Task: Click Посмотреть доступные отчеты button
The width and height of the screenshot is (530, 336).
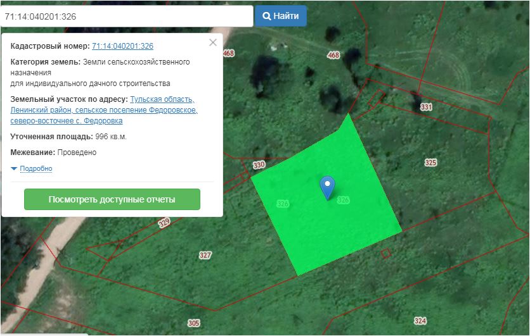Action: (x=112, y=199)
